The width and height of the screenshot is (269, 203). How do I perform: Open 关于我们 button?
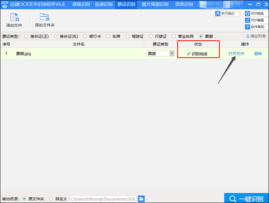tap(228, 13)
